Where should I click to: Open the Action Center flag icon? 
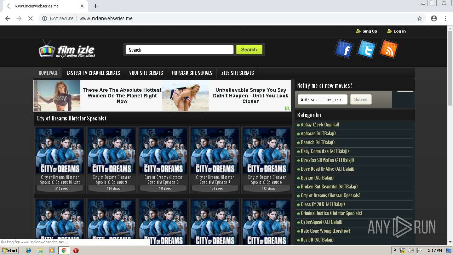point(419,250)
